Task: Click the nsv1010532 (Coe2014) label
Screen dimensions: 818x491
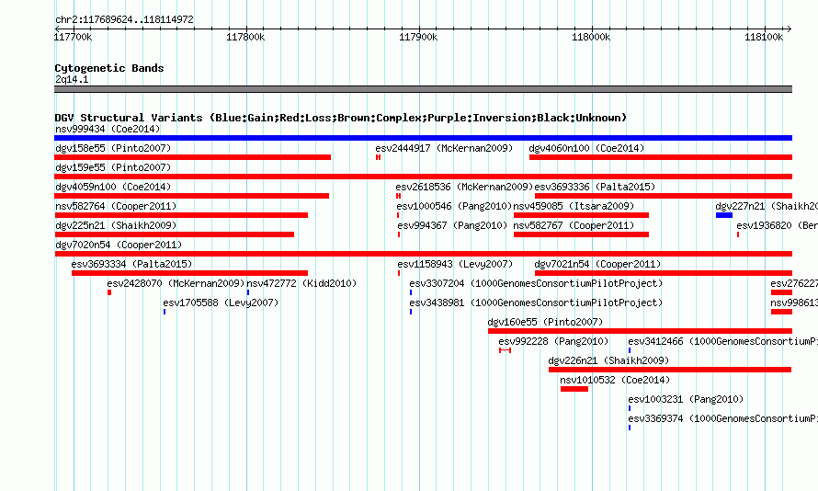Action: tap(615, 380)
